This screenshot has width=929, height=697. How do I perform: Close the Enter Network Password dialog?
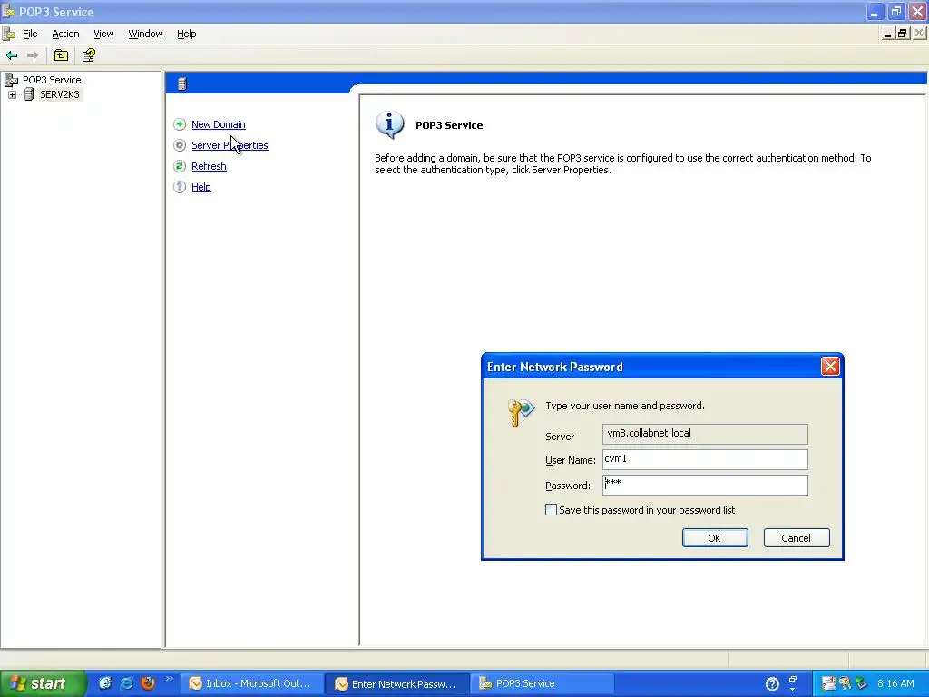830,367
